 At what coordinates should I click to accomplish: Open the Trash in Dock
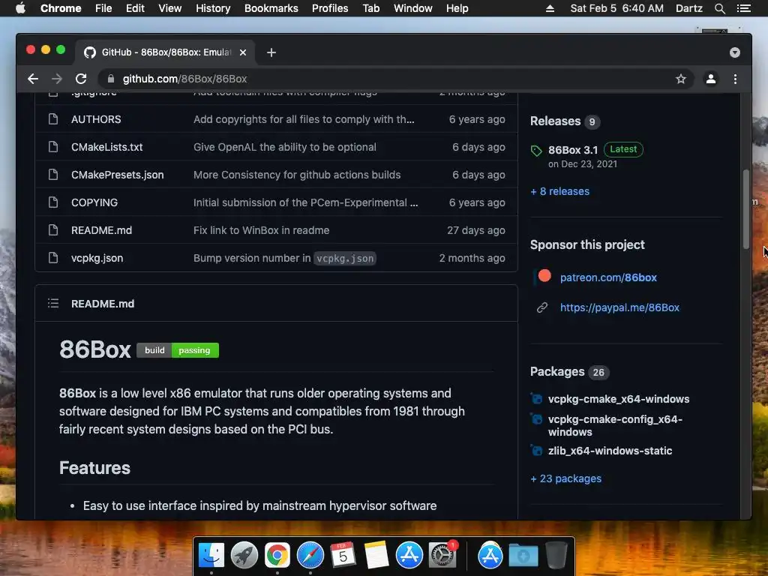click(x=556, y=556)
